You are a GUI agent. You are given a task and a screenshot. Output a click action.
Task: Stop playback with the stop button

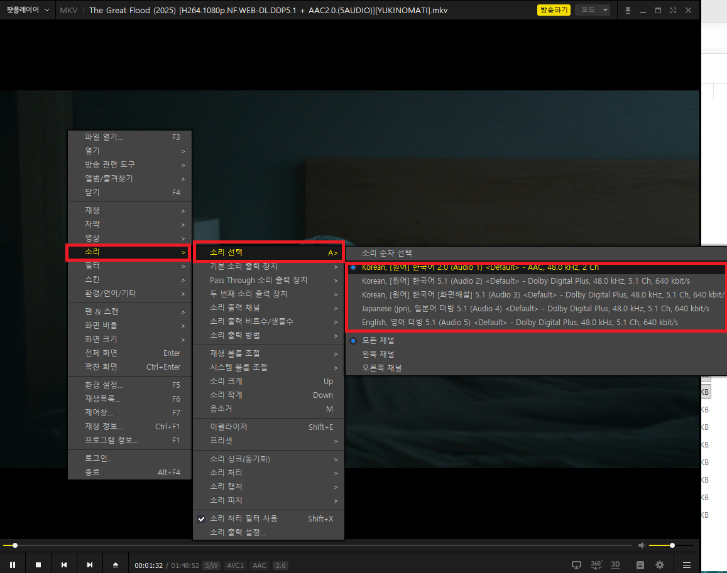click(x=38, y=565)
